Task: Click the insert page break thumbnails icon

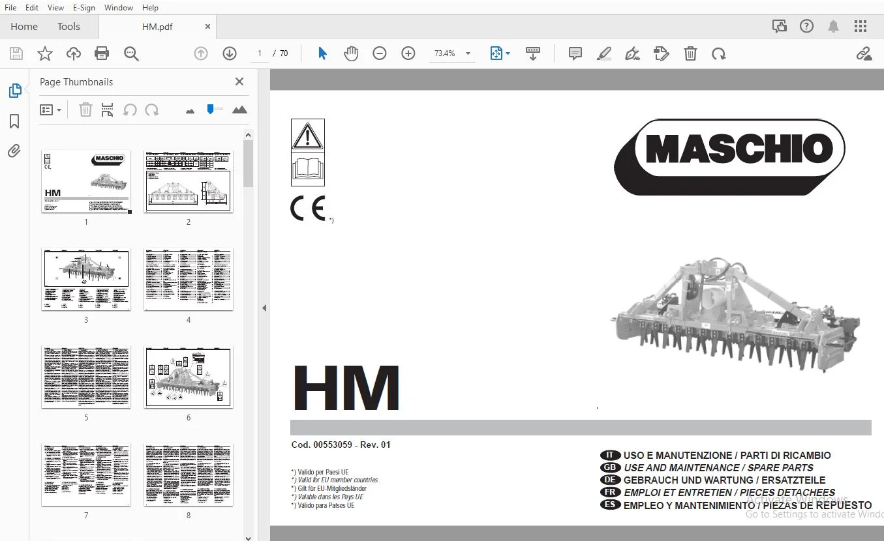Action: click(107, 110)
